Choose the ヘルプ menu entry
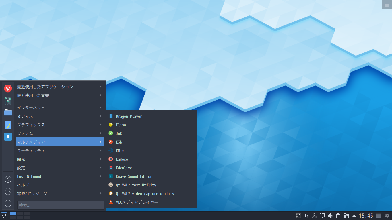Screen dimensions: 392x220 (x=60, y=185)
